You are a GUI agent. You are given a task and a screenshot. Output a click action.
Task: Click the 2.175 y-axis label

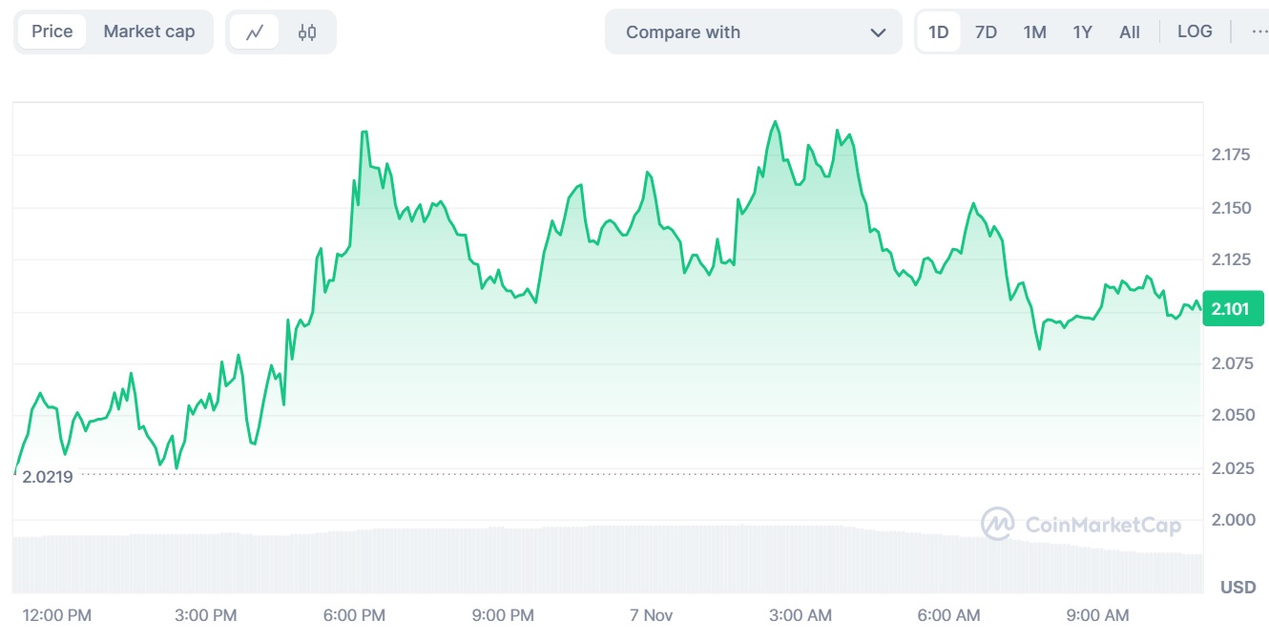coord(1231,155)
